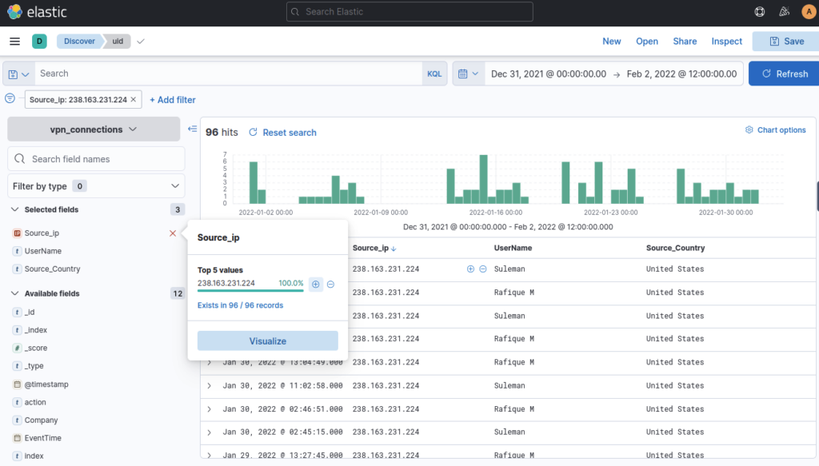
Task: Click the green D space avatar
Action: click(x=39, y=42)
